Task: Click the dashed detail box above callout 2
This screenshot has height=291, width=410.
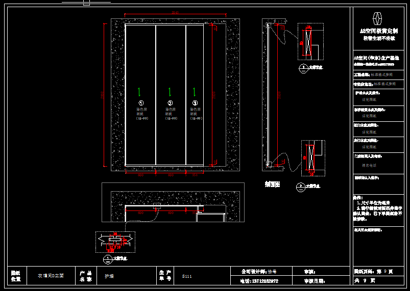Action: (x=313, y=158)
